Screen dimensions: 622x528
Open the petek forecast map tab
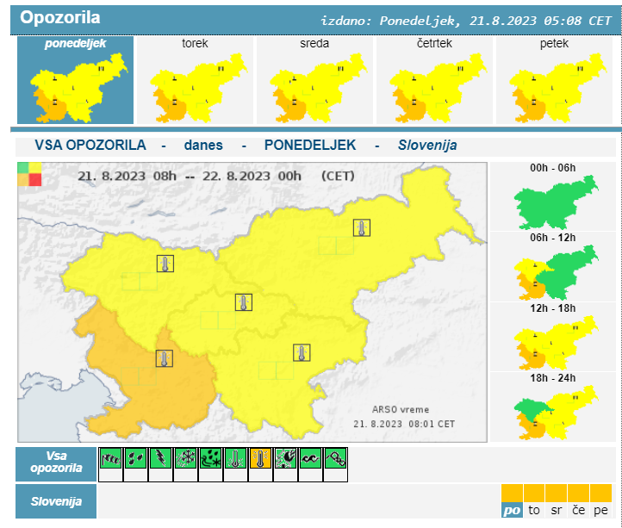554,80
